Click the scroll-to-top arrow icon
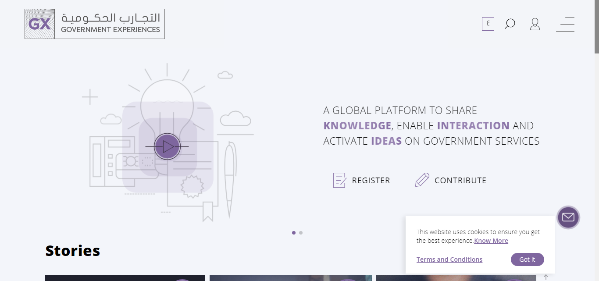 [546, 277]
